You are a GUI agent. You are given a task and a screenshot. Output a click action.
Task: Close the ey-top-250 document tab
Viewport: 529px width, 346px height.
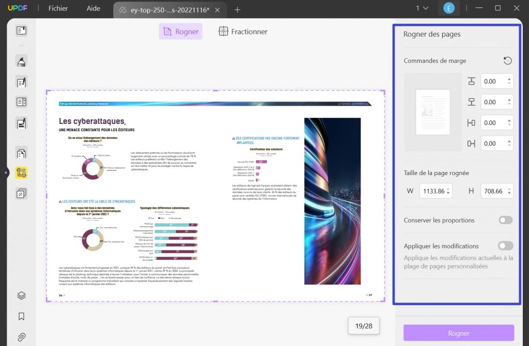tap(217, 10)
